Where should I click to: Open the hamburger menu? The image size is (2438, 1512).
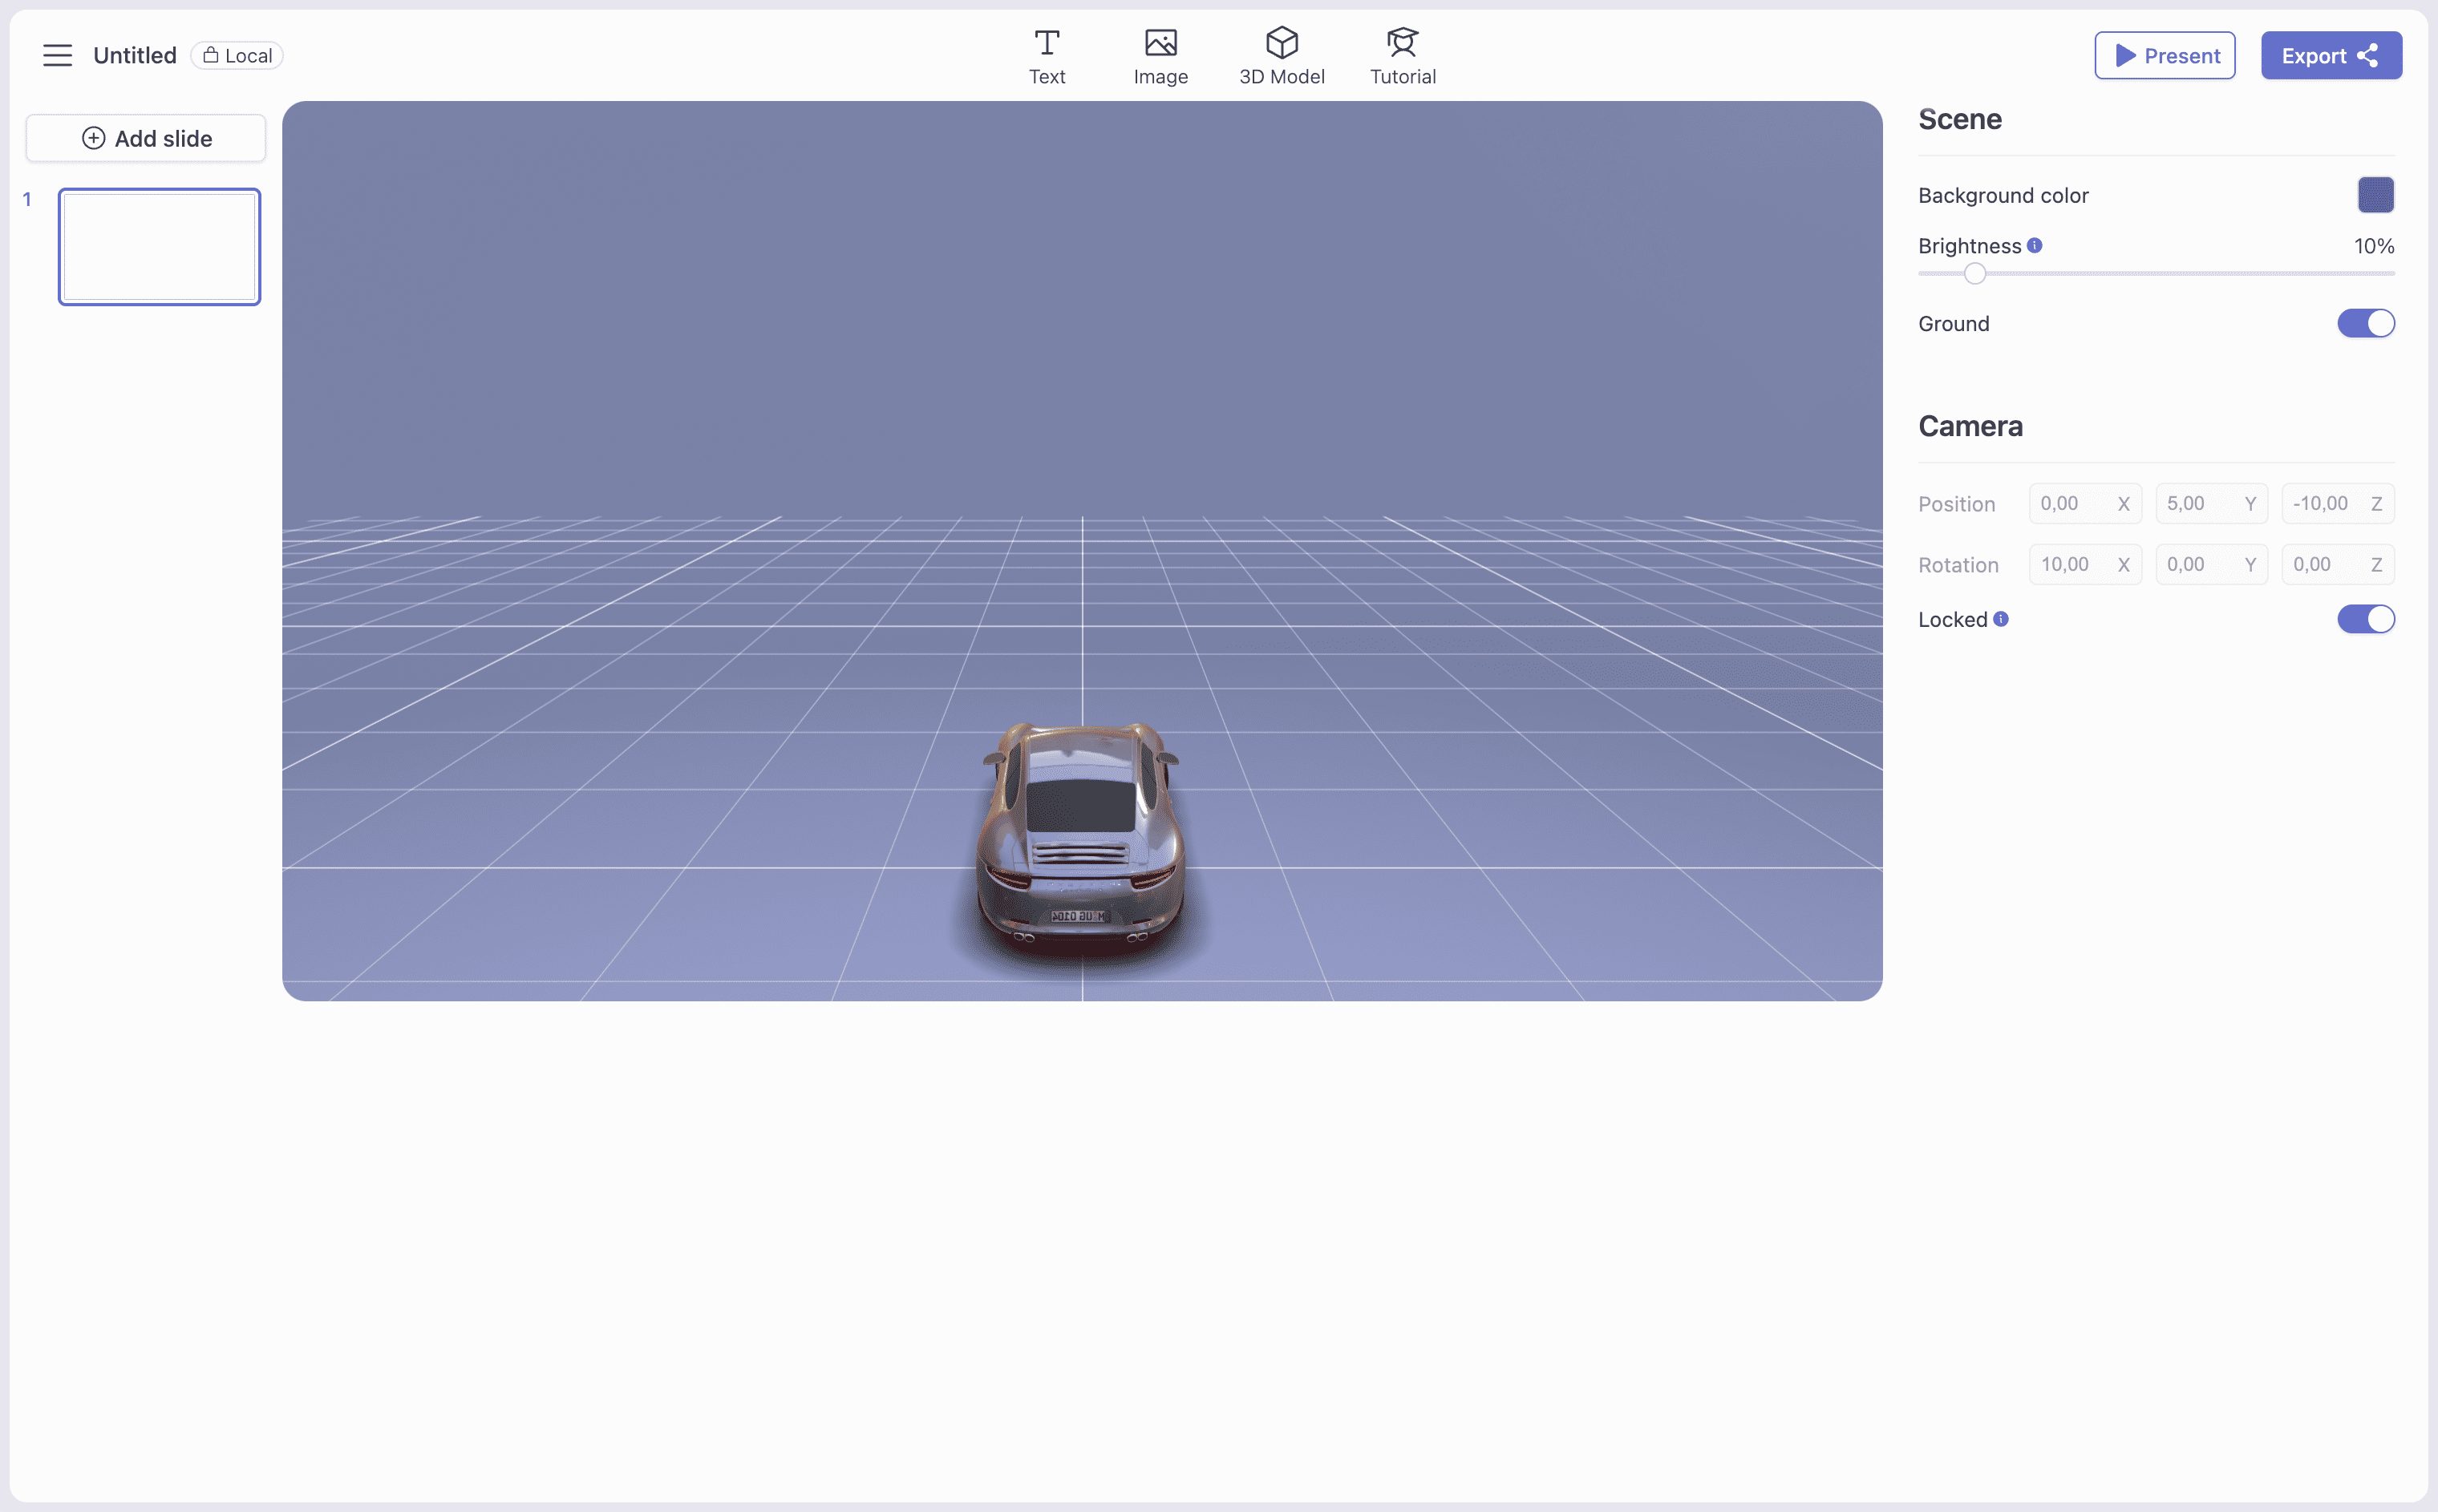pos(57,55)
